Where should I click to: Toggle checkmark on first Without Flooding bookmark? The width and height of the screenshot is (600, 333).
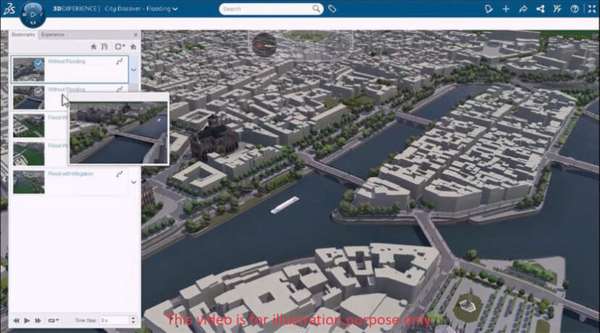(38, 64)
